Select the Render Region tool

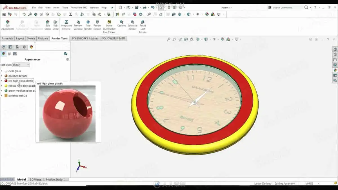pyautogui.click(x=97, y=25)
